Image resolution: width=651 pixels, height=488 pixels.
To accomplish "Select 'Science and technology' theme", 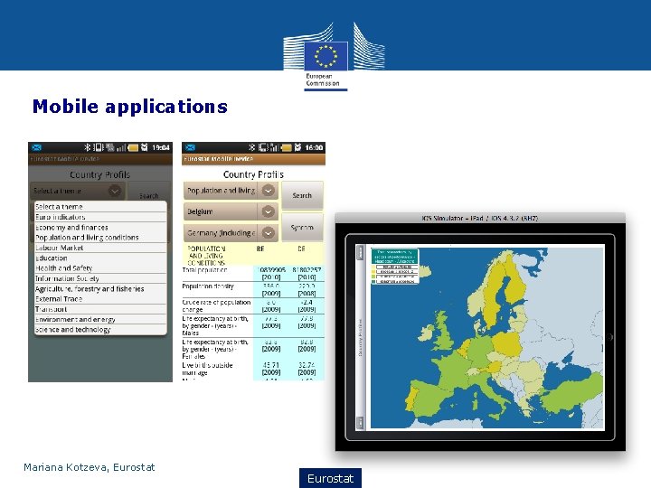I will pos(100,330).
